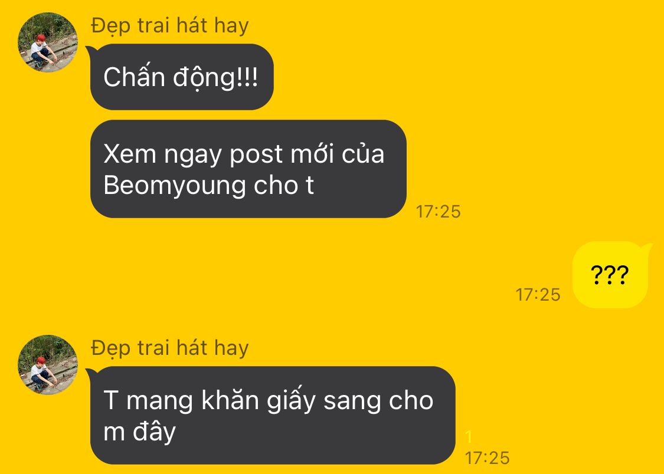Screen dimensions: 664x474
Task: Click the tail of the ??? outgoing bubble
Action: (x=647, y=248)
